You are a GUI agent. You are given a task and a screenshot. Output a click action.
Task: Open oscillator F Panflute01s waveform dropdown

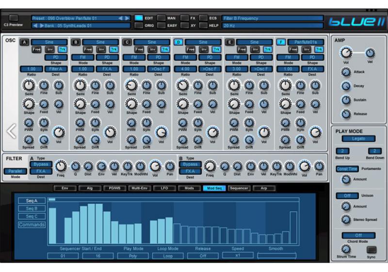(306, 42)
